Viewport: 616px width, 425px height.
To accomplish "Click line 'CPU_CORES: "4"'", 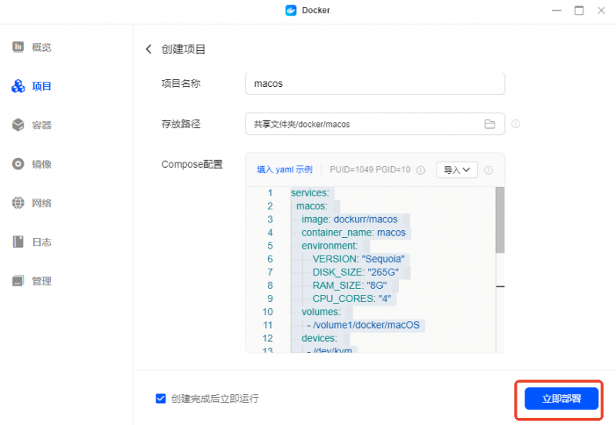I will coord(352,299).
